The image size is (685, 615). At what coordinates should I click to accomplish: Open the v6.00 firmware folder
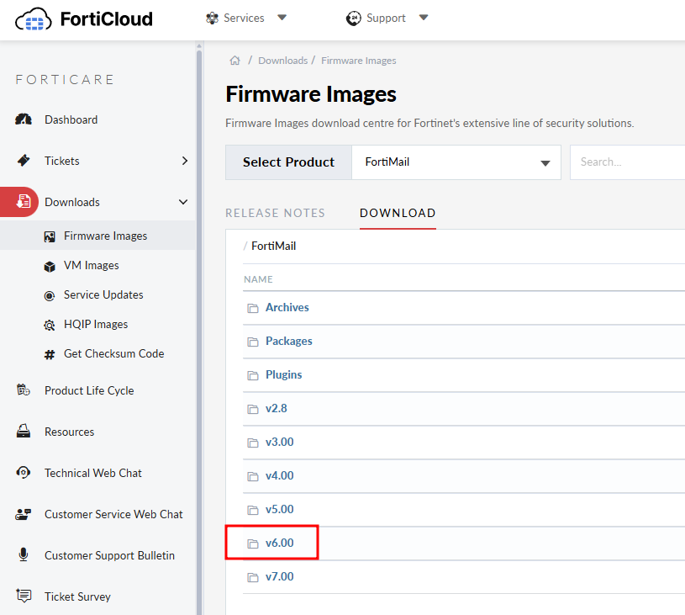279,543
